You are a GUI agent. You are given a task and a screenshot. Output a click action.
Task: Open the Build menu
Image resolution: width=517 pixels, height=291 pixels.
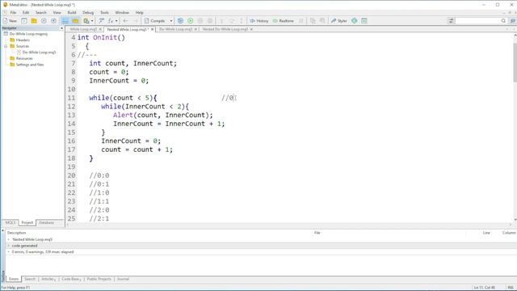pyautogui.click(x=72, y=13)
